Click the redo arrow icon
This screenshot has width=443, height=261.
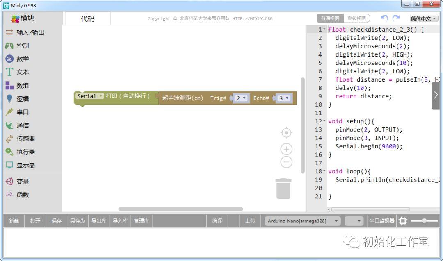(x=396, y=18)
